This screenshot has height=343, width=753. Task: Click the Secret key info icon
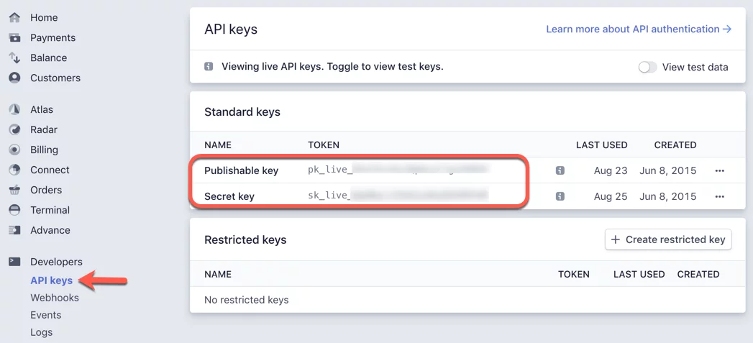coord(560,196)
